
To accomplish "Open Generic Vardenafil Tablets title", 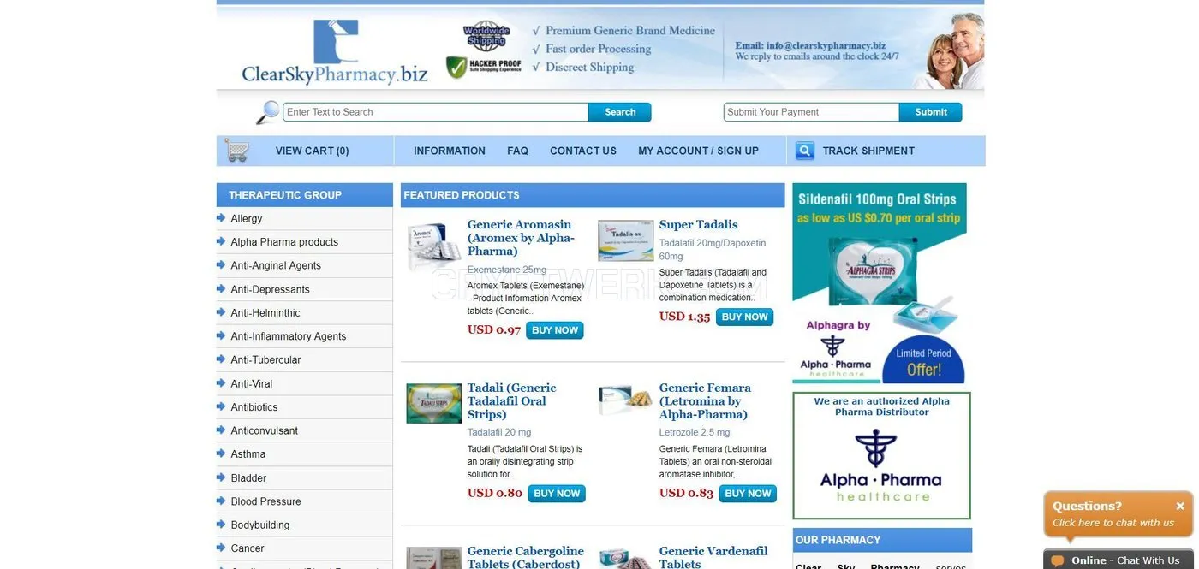I will 713,557.
